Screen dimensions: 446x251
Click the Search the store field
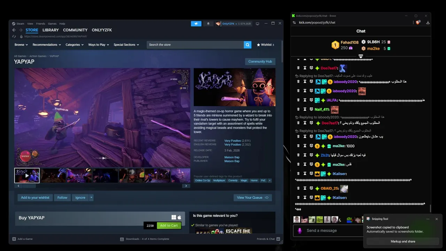pos(195,45)
